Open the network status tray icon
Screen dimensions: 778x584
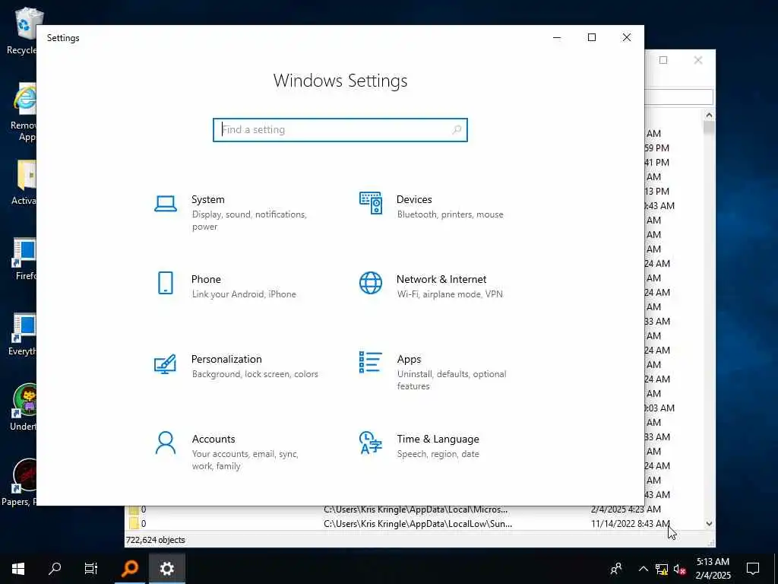pyautogui.click(x=662, y=569)
